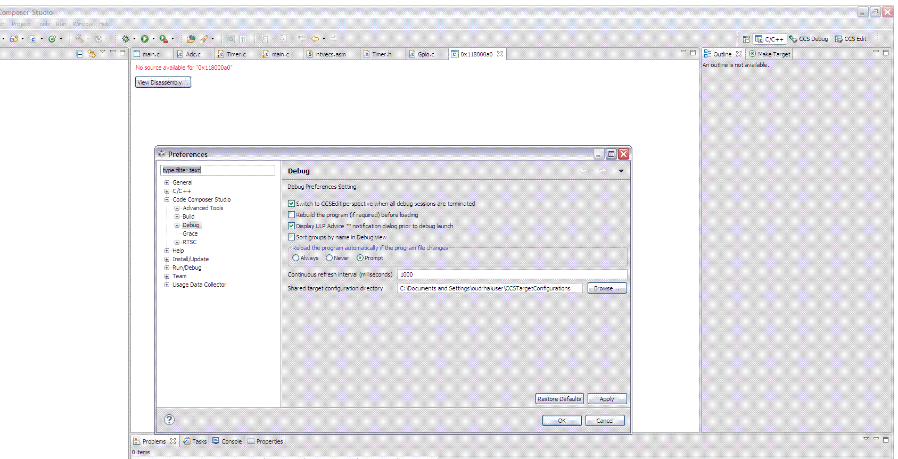Screen dimensions: 898x459
Task: Switch to the CCS Edit perspective
Action: coord(851,39)
